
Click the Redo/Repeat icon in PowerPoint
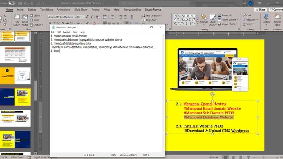pos(33,3)
